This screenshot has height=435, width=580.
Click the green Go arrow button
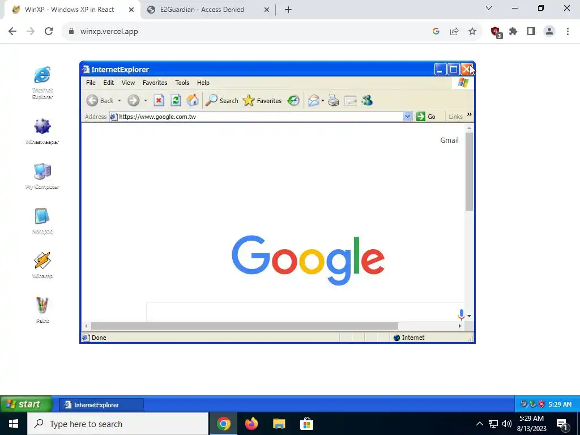pyautogui.click(x=421, y=117)
